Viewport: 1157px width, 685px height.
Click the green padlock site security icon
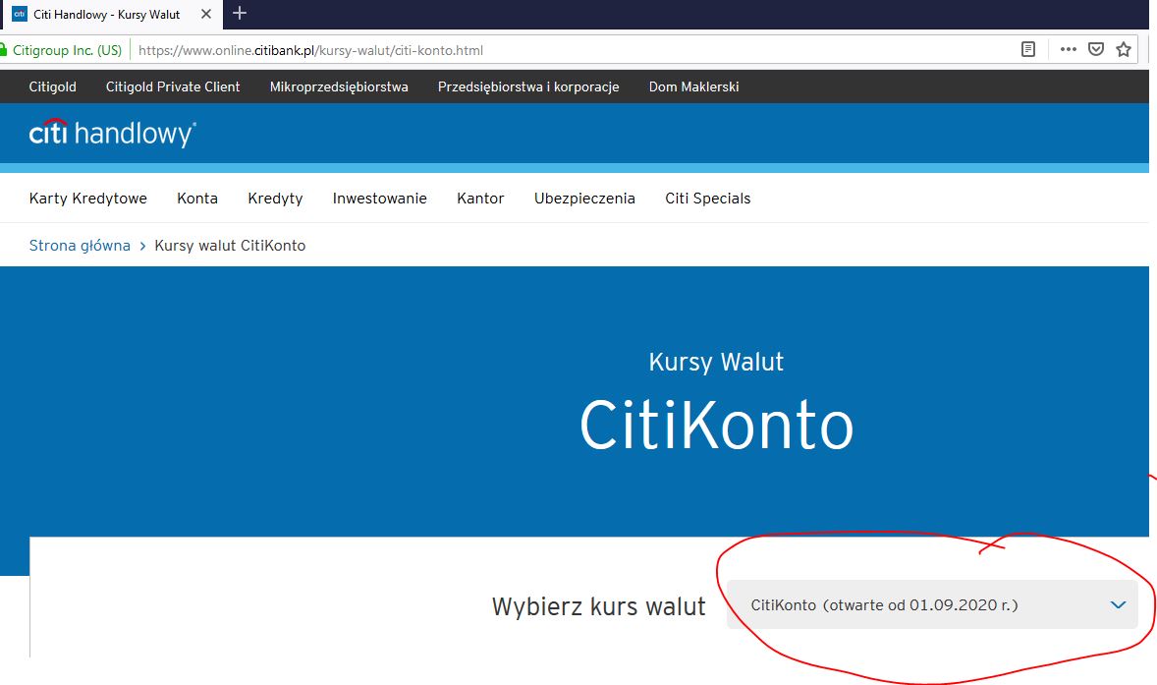click(3, 50)
